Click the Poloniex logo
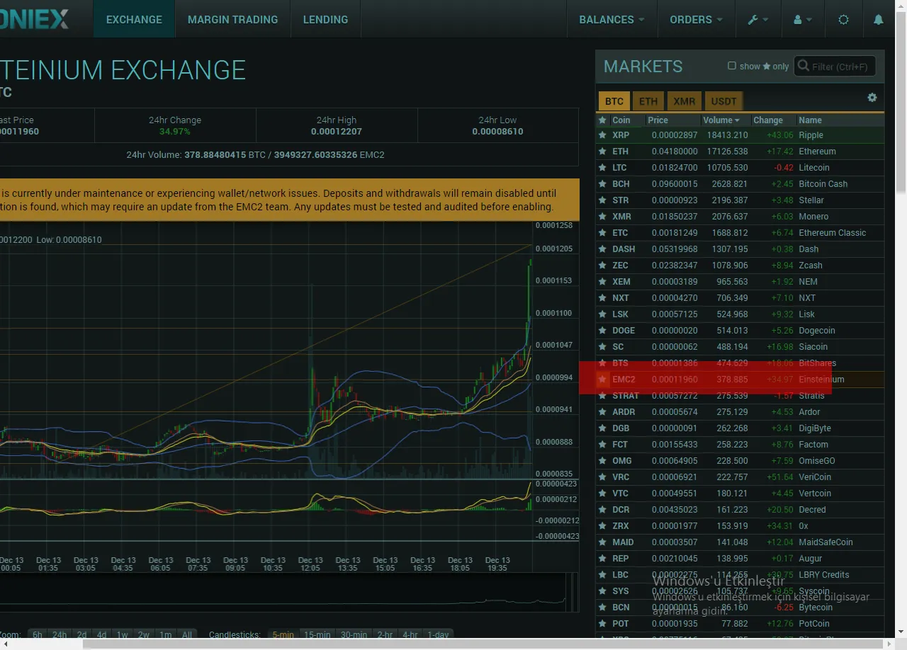Screen dimensions: 907x650 pos(35,19)
